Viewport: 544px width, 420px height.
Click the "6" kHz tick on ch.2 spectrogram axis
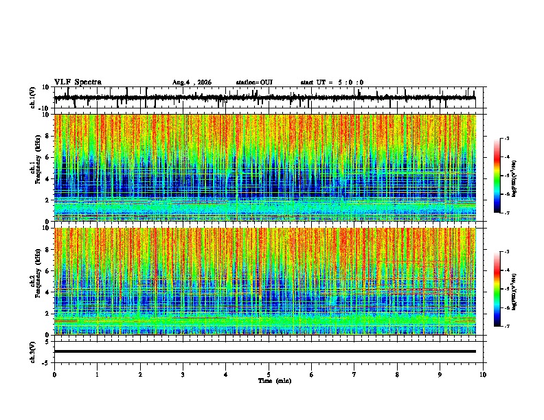[47, 271]
